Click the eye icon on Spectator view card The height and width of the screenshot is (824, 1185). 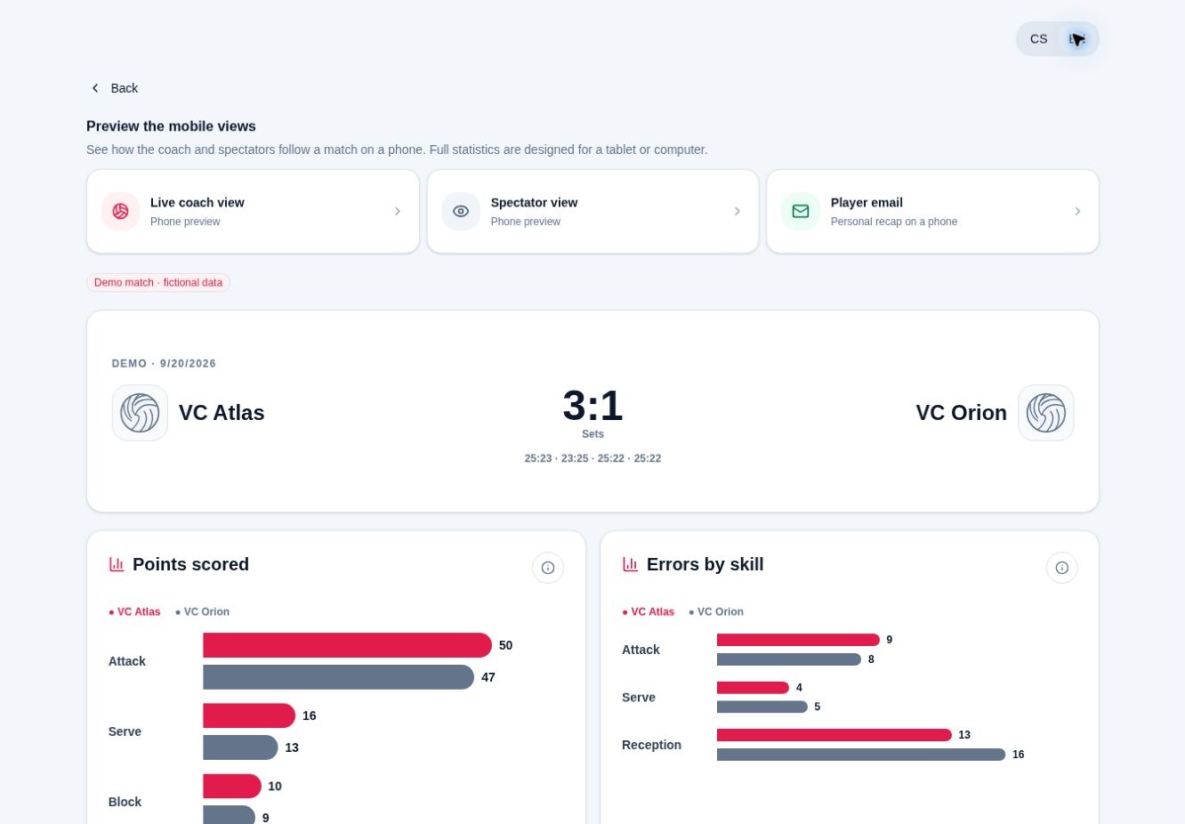pos(461,211)
